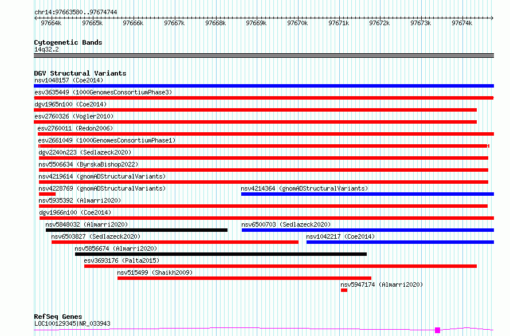
Task: Select the red nsv6503827 variant bar
Action: click(175, 243)
